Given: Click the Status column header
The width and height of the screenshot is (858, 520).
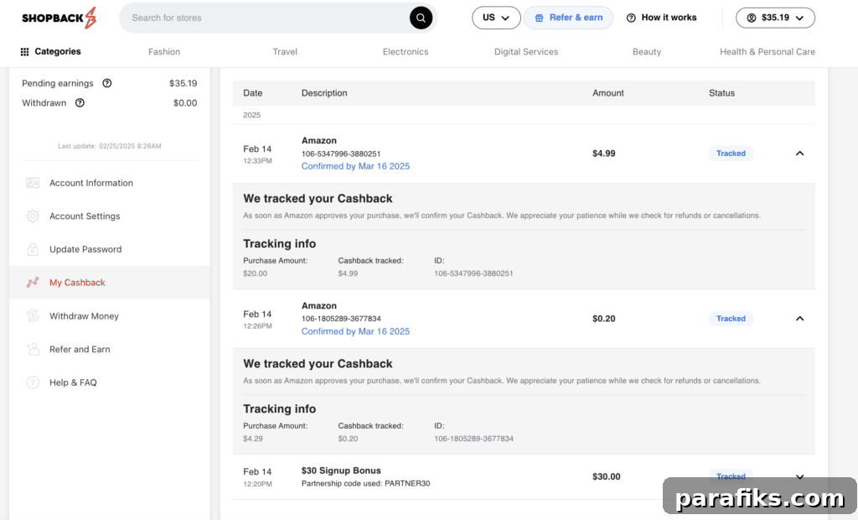Looking at the screenshot, I should (721, 93).
